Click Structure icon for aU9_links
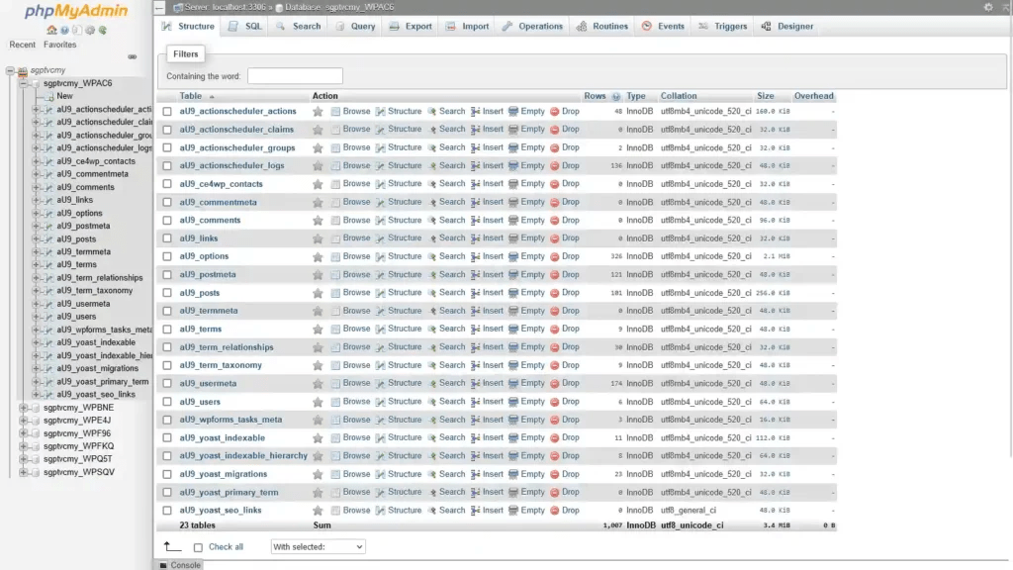The width and height of the screenshot is (1013, 570). pyautogui.click(x=380, y=238)
